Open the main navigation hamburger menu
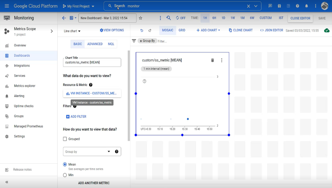Image resolution: width=332 pixels, height=188 pixels. click(x=7, y=6)
